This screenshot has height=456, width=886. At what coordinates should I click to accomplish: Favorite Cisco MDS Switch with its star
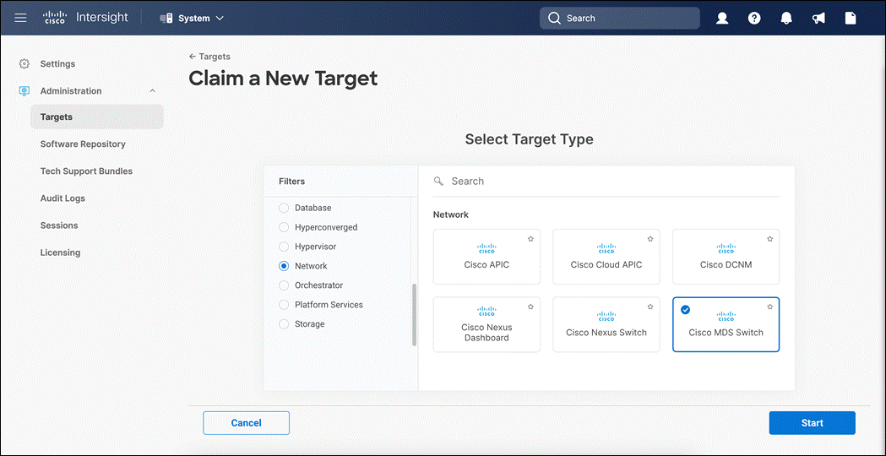pos(769,307)
